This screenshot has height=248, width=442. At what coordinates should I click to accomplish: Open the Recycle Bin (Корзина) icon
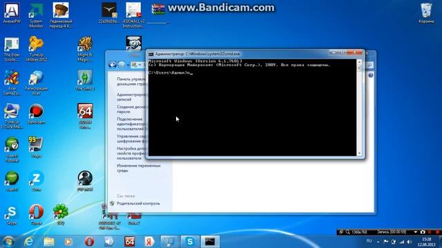click(x=426, y=13)
